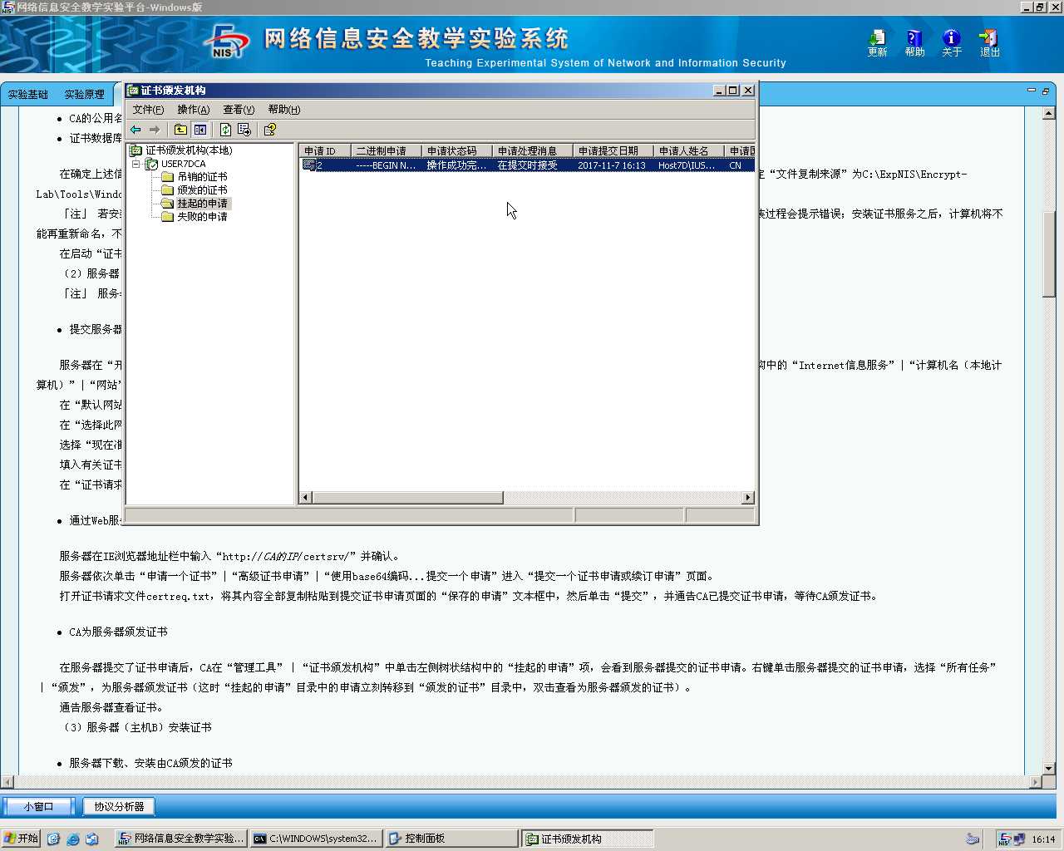The height and width of the screenshot is (851, 1064).
Task: Click the list horizontal scrollbar left arrow
Action: (306, 498)
